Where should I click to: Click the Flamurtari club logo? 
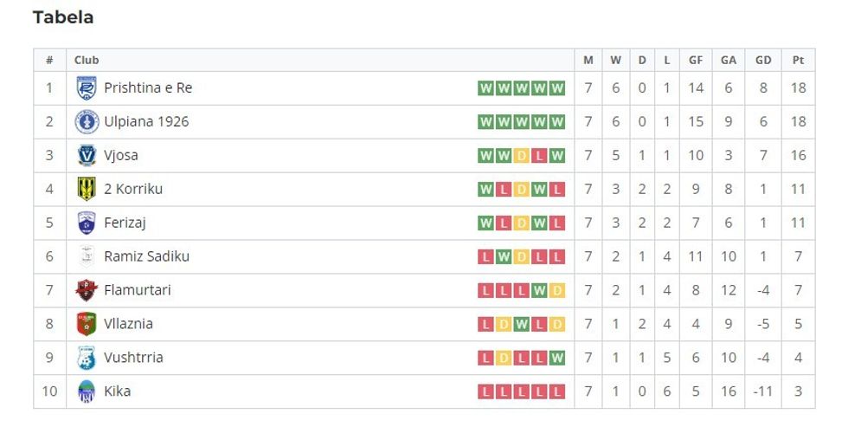point(87,290)
